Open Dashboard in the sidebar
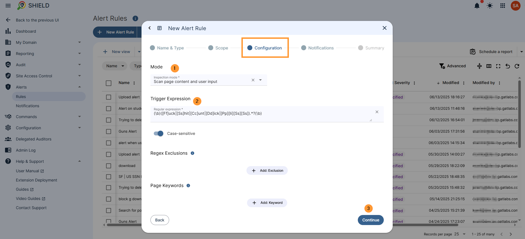Screen dimensions: 525x239 pos(26,31)
